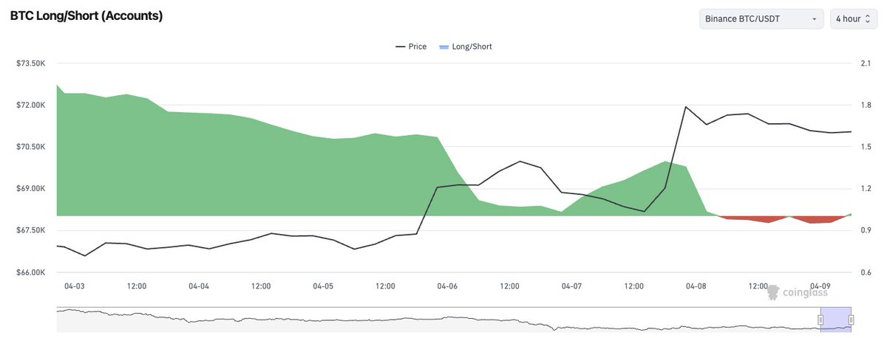Viewport: 887px width, 338px height.
Task: Click the 04-03 date axis label
Action: (x=75, y=286)
